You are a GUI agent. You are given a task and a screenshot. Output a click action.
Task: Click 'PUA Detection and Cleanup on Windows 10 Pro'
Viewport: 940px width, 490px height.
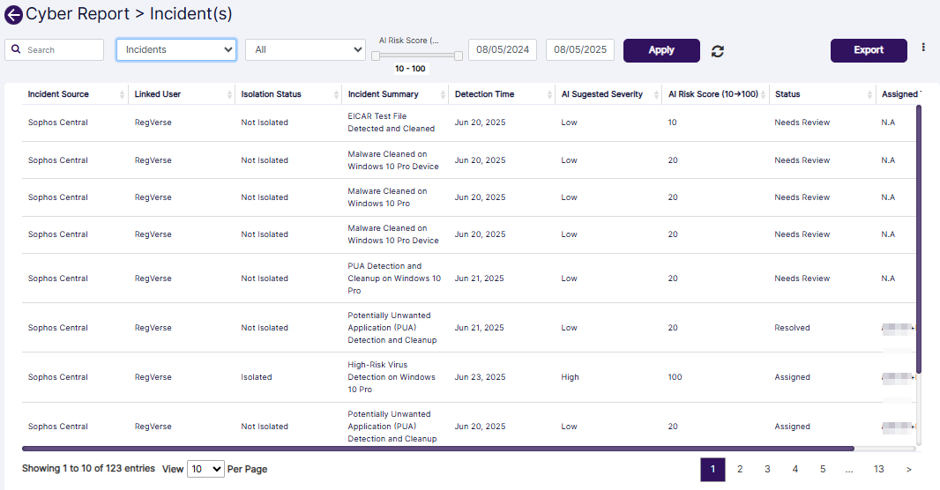click(x=394, y=278)
